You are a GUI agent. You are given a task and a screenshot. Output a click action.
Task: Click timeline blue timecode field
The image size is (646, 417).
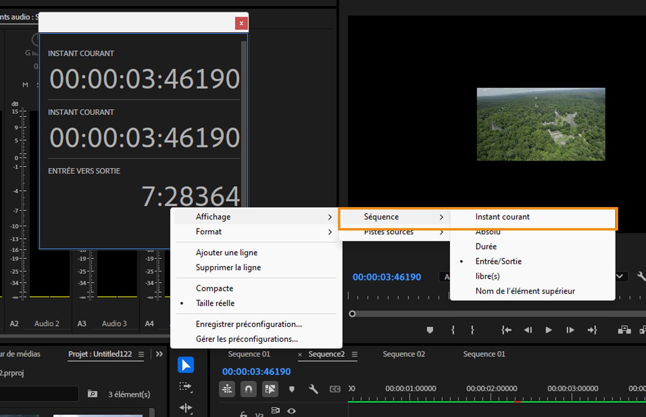pos(256,371)
